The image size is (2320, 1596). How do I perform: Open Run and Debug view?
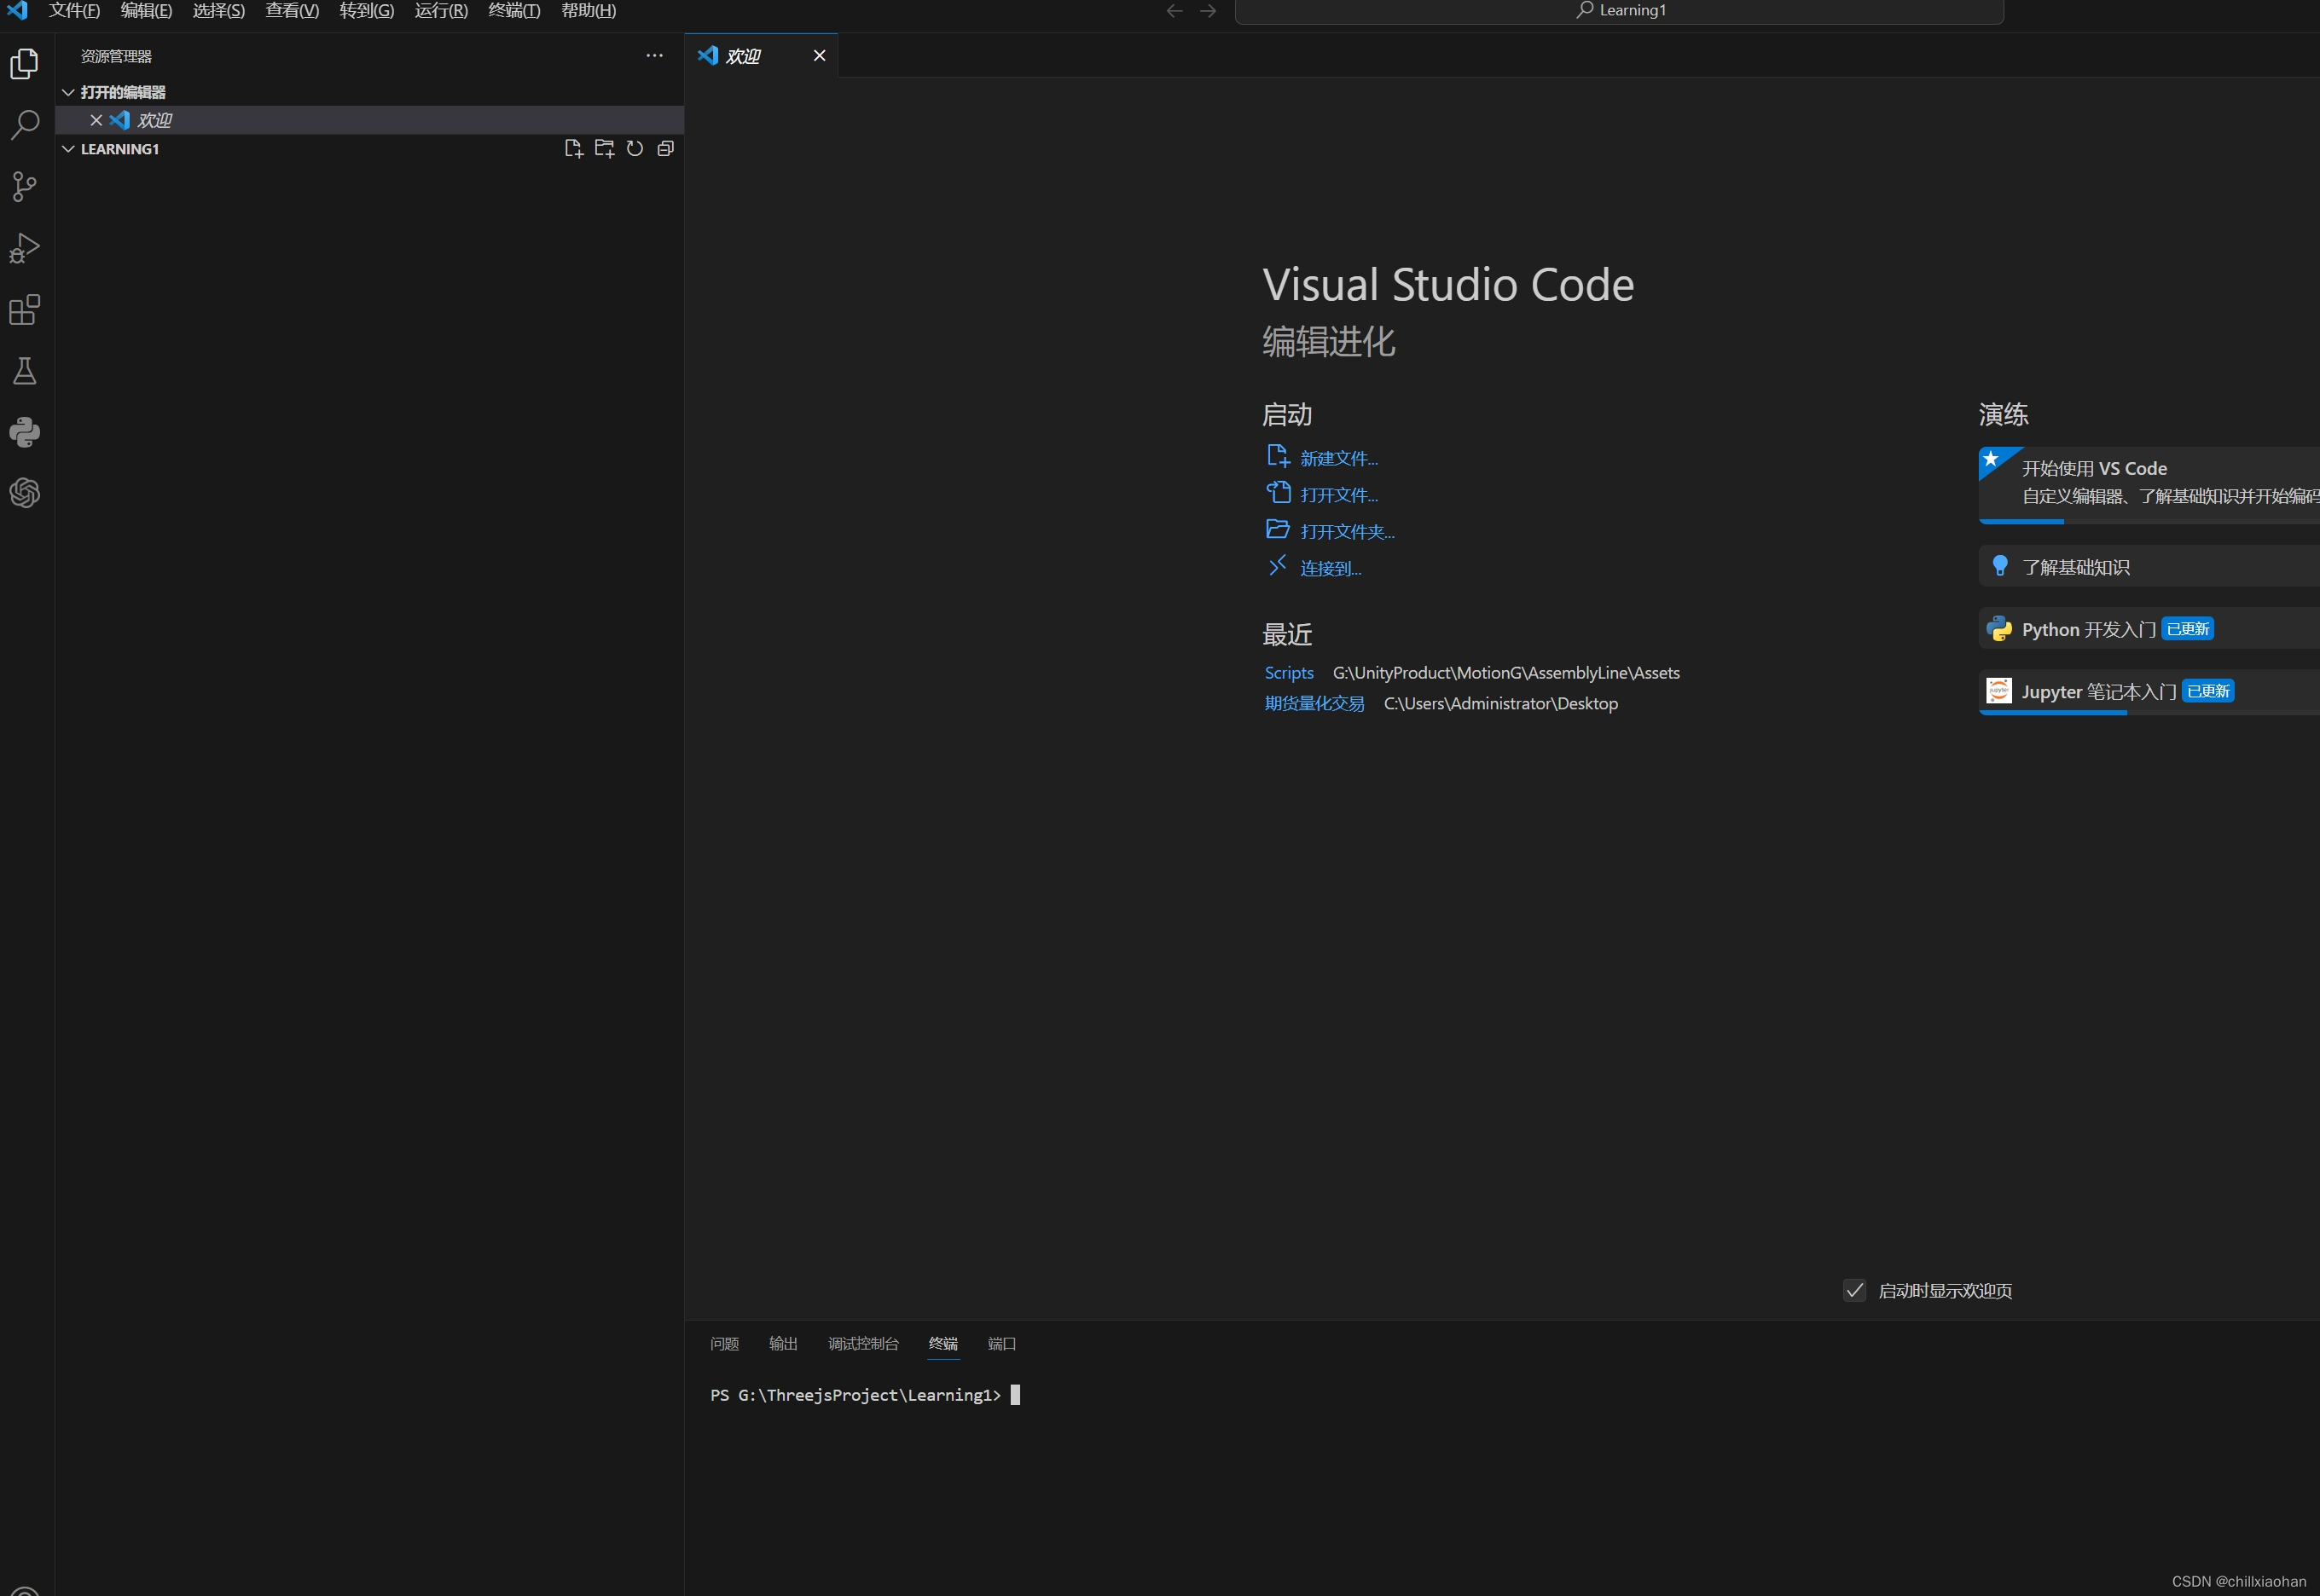pyautogui.click(x=24, y=248)
